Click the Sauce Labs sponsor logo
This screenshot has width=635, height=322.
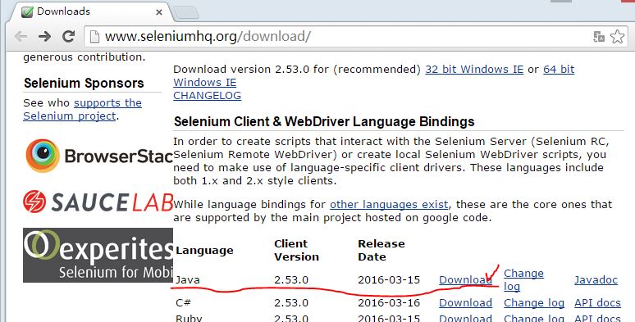tap(98, 202)
